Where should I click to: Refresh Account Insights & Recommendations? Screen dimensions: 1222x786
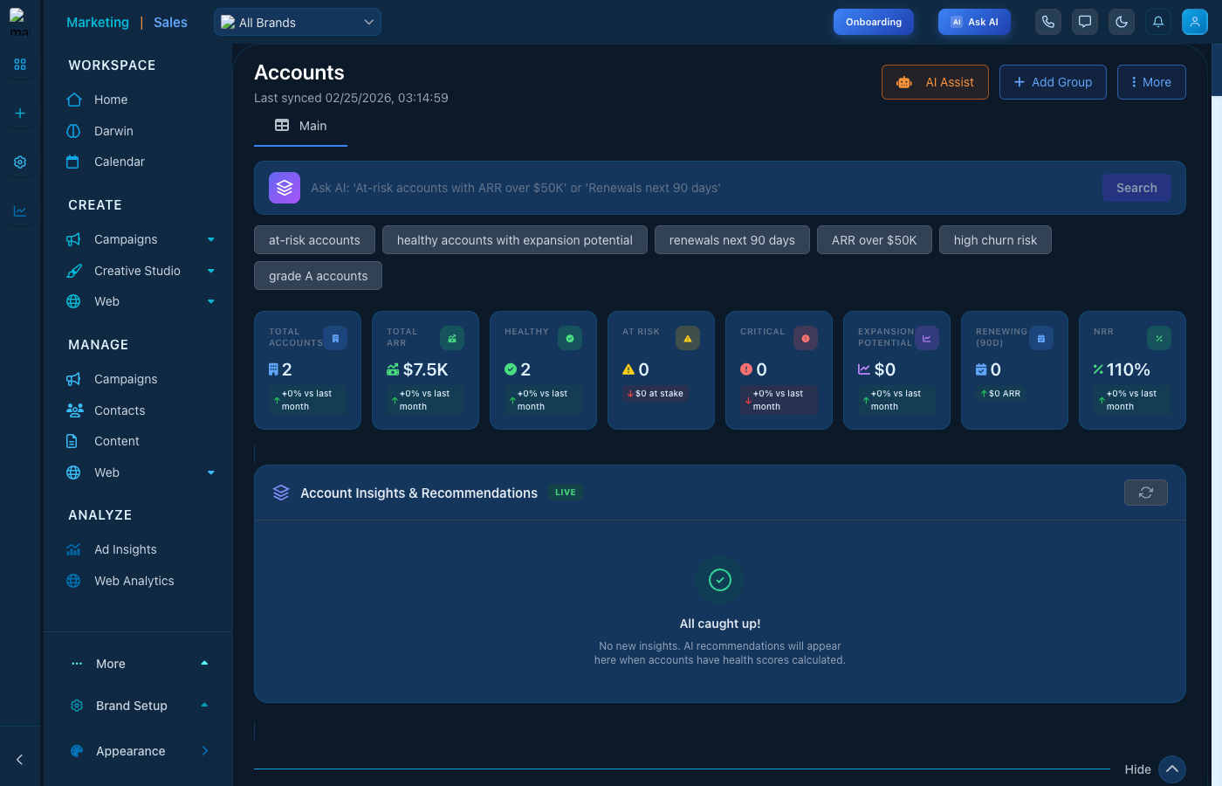point(1146,493)
